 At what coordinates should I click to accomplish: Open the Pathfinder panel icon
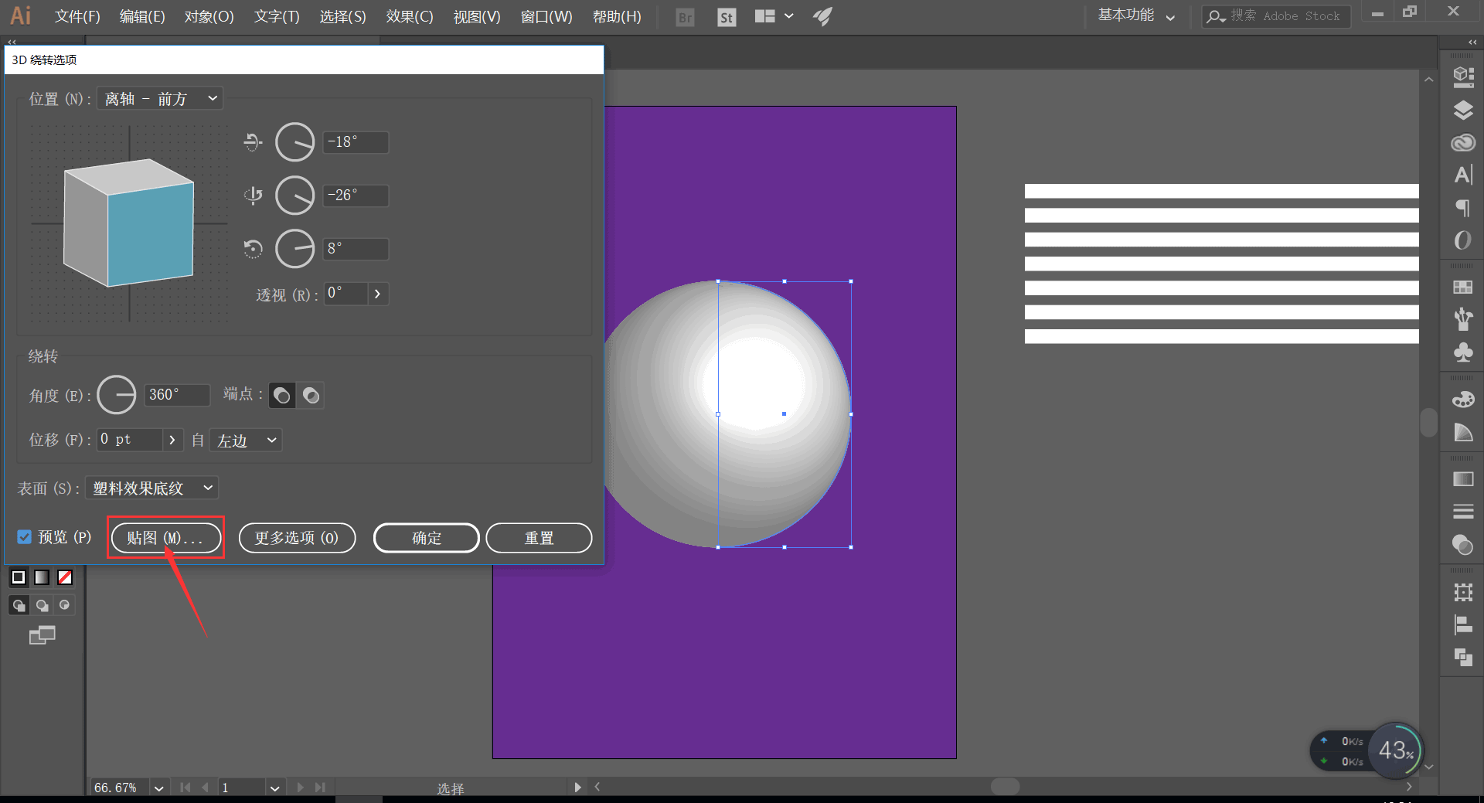point(1462,658)
